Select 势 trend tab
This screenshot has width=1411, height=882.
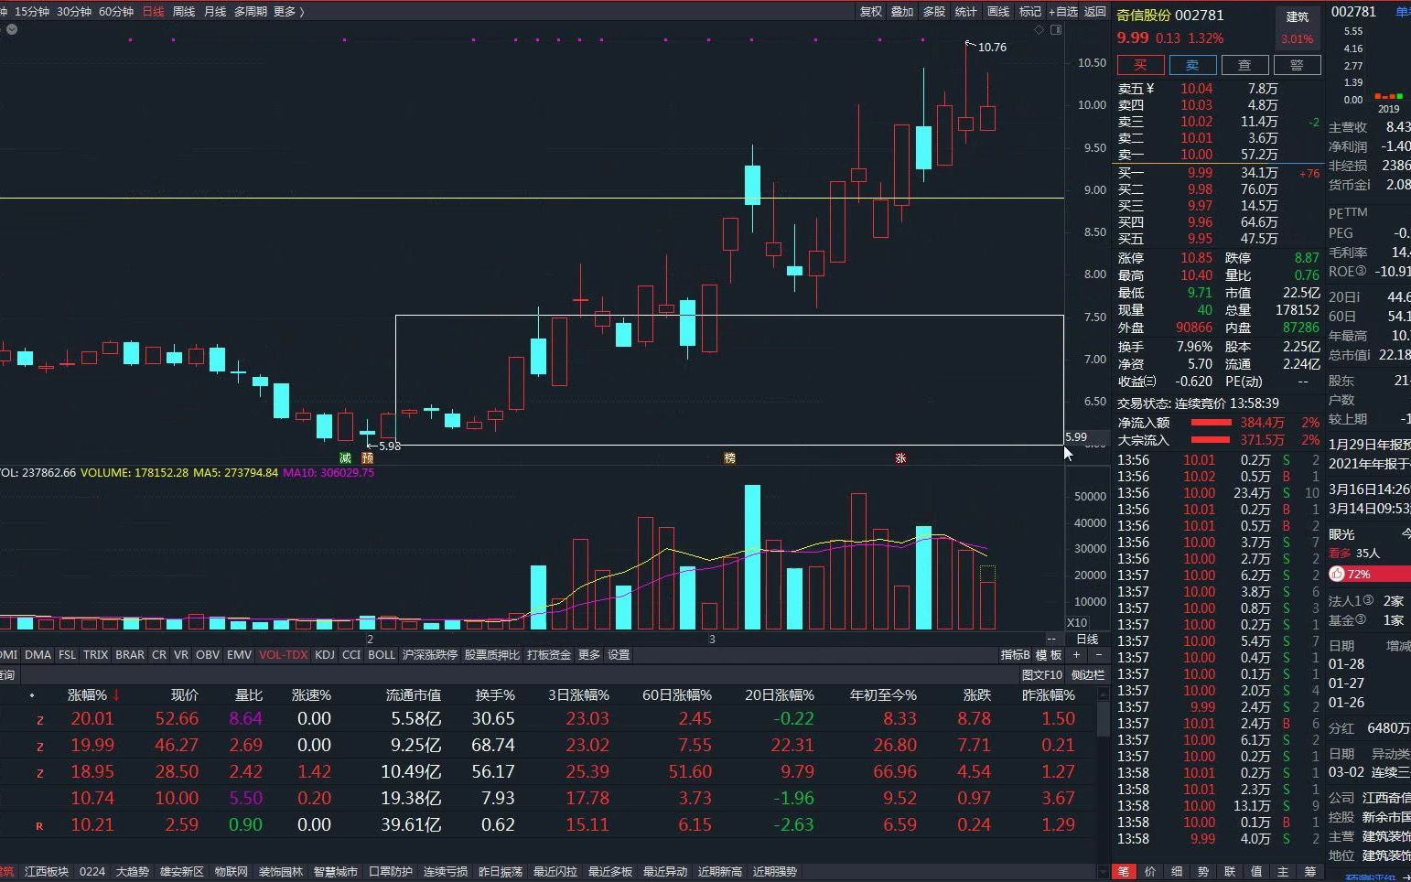[1203, 872]
